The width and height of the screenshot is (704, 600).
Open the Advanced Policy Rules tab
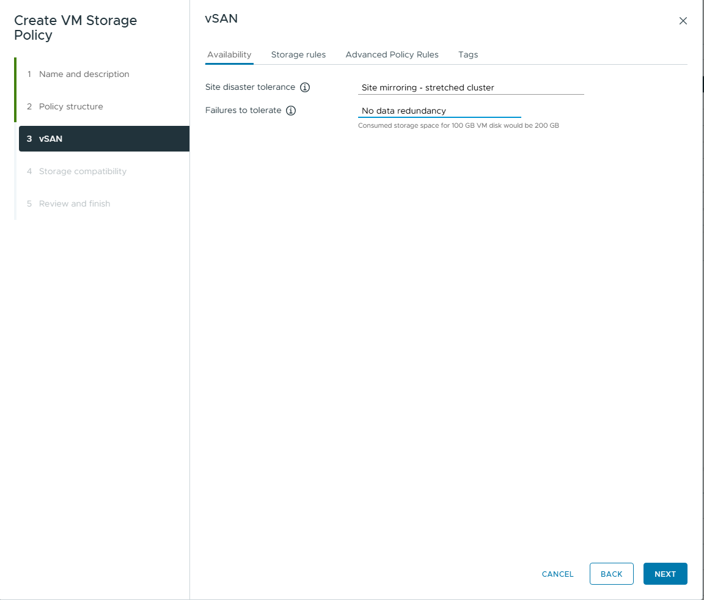click(x=392, y=54)
